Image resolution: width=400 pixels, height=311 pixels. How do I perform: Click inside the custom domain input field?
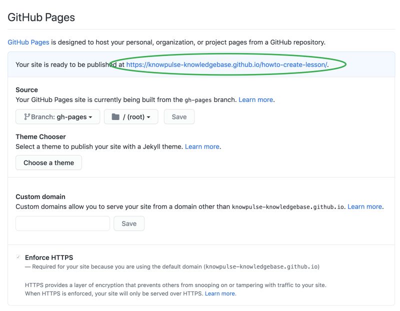coord(62,223)
